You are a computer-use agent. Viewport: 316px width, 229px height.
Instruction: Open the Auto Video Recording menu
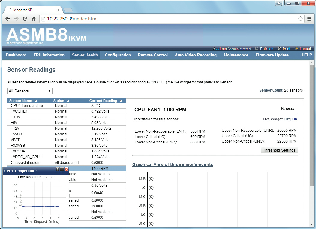[196, 55]
